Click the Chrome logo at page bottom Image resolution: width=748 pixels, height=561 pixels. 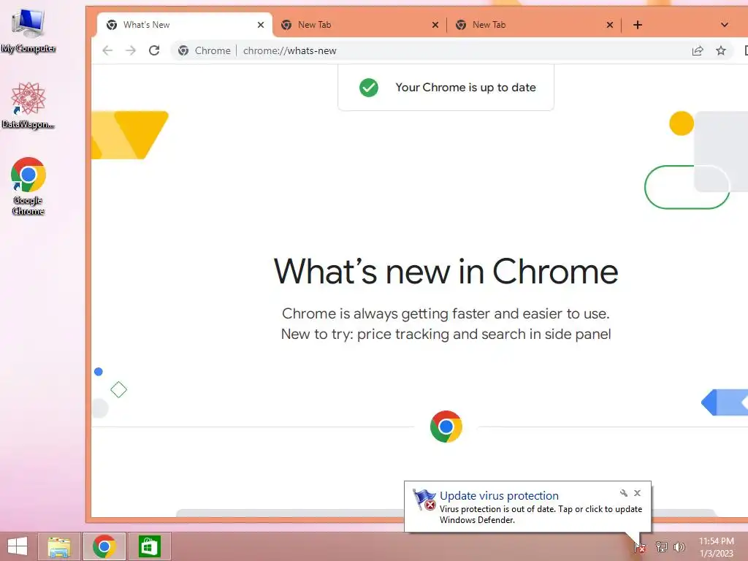pyautogui.click(x=446, y=427)
